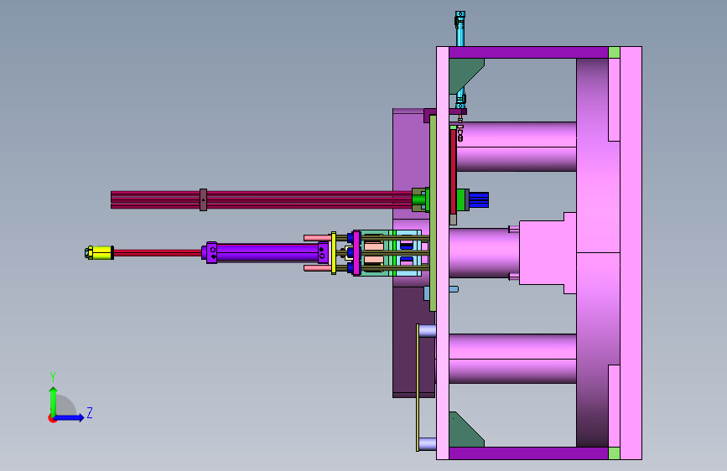Select the light green corner block at top right
727x471 pixels.
point(614,53)
